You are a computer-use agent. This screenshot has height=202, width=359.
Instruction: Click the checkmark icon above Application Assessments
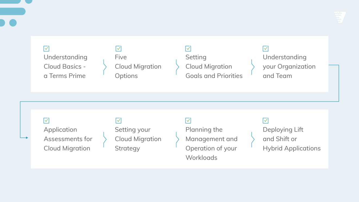(46, 120)
